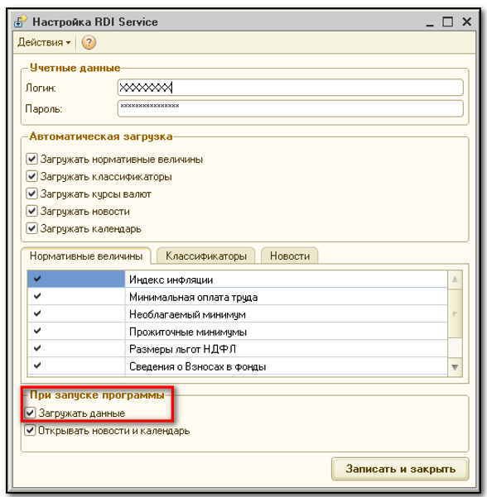Click the RDI Service window title icon
487x497 pixels.
click(x=21, y=22)
